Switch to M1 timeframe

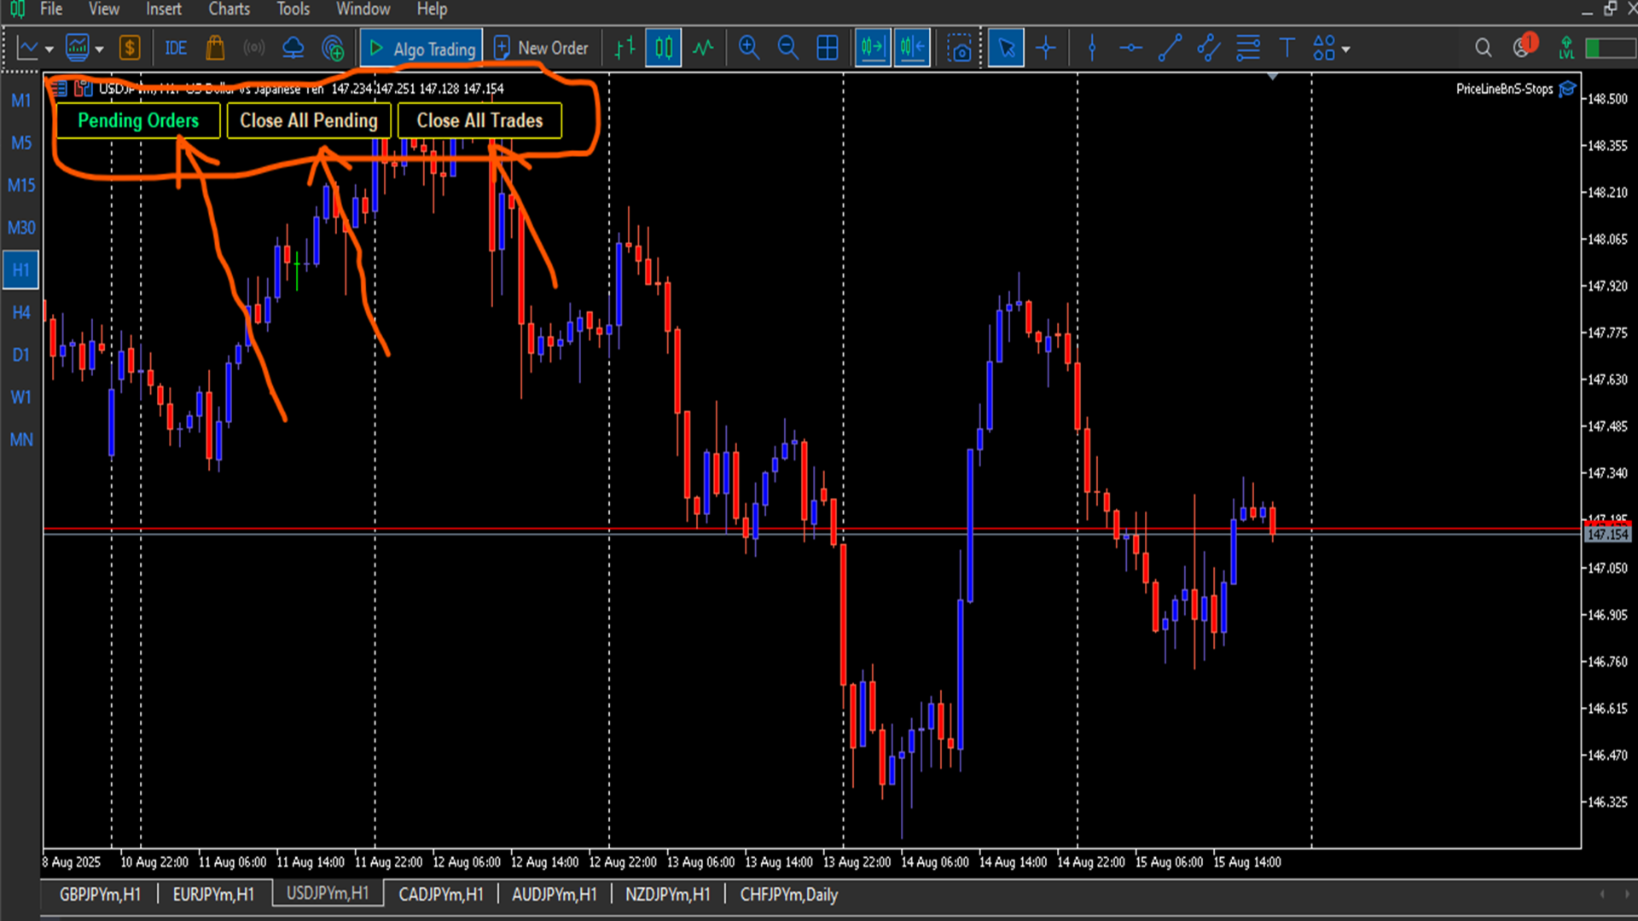pos(21,101)
